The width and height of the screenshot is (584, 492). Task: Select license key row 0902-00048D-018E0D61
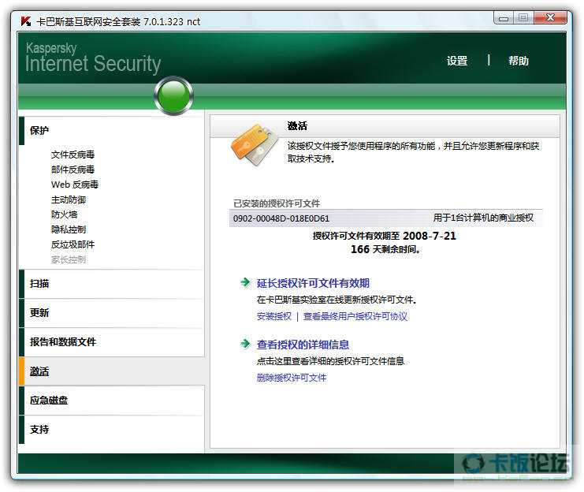coord(386,218)
